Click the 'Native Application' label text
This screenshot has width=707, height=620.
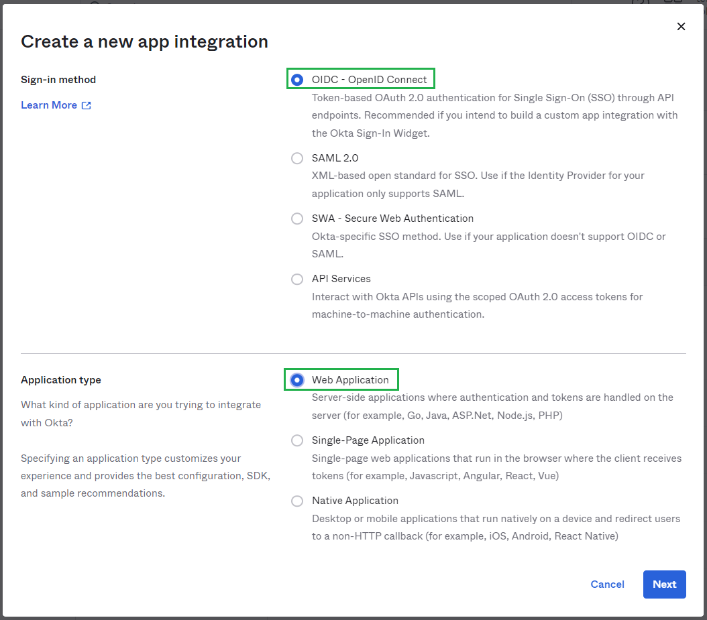click(x=355, y=501)
